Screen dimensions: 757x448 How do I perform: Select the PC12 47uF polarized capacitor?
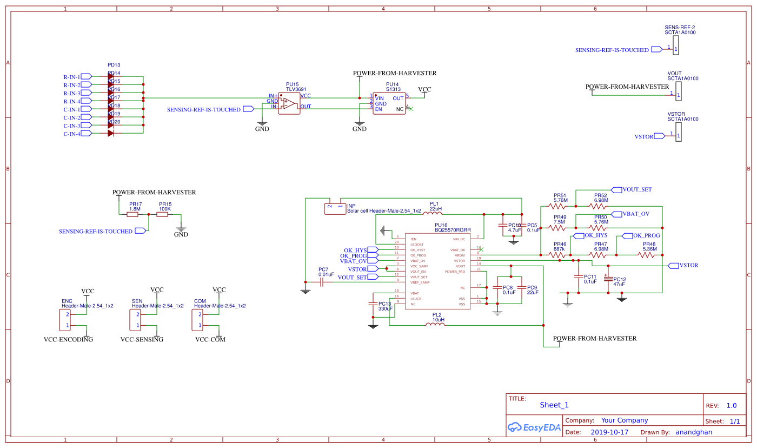(608, 280)
